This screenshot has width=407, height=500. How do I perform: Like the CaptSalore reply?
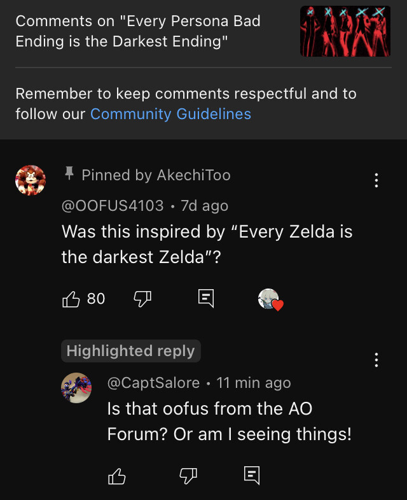(117, 476)
